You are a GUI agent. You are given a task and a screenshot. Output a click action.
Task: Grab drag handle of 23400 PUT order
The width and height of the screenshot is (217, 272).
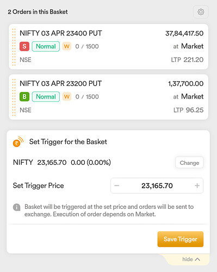click(x=14, y=47)
